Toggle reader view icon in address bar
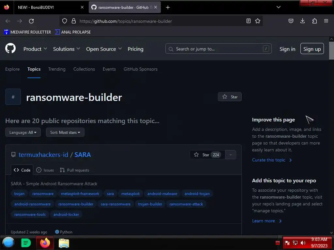334x250 pixels. pos(248,21)
